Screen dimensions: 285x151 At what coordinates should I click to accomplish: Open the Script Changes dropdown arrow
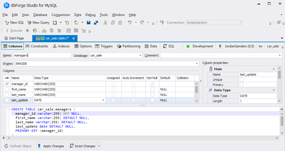(99, 146)
